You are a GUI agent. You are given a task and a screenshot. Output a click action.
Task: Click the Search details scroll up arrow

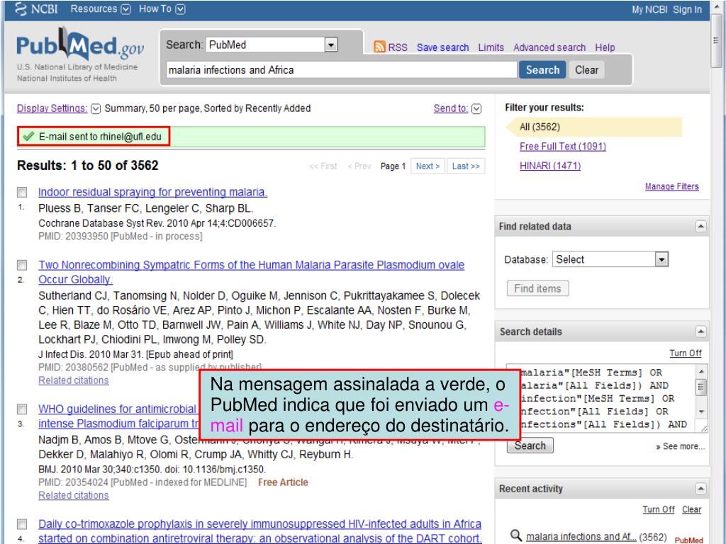coord(701,371)
